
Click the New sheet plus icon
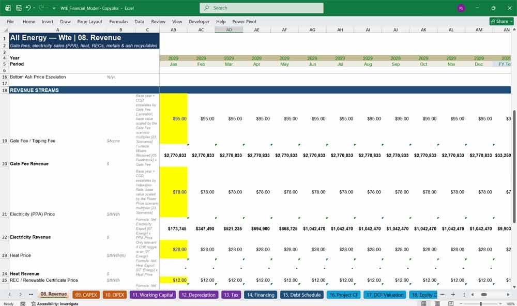tap(453, 295)
